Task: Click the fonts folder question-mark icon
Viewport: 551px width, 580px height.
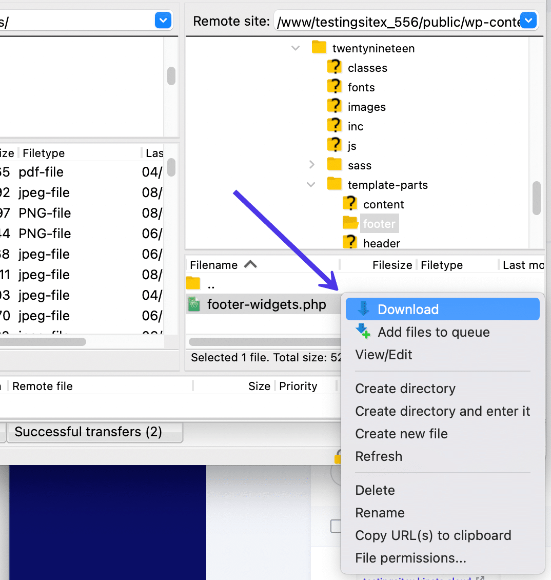Action: (334, 87)
